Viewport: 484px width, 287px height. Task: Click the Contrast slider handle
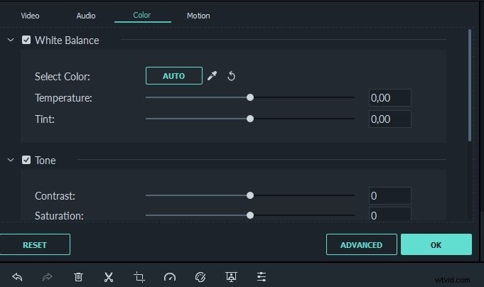[x=250, y=195]
